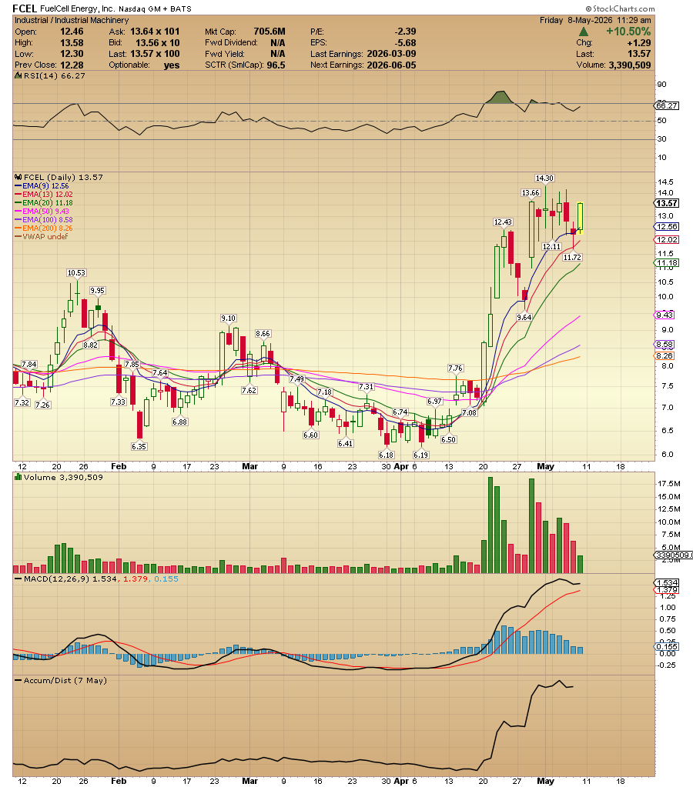Click the Prev Close value 12.28
The height and width of the screenshot is (787, 693).
coord(72,65)
